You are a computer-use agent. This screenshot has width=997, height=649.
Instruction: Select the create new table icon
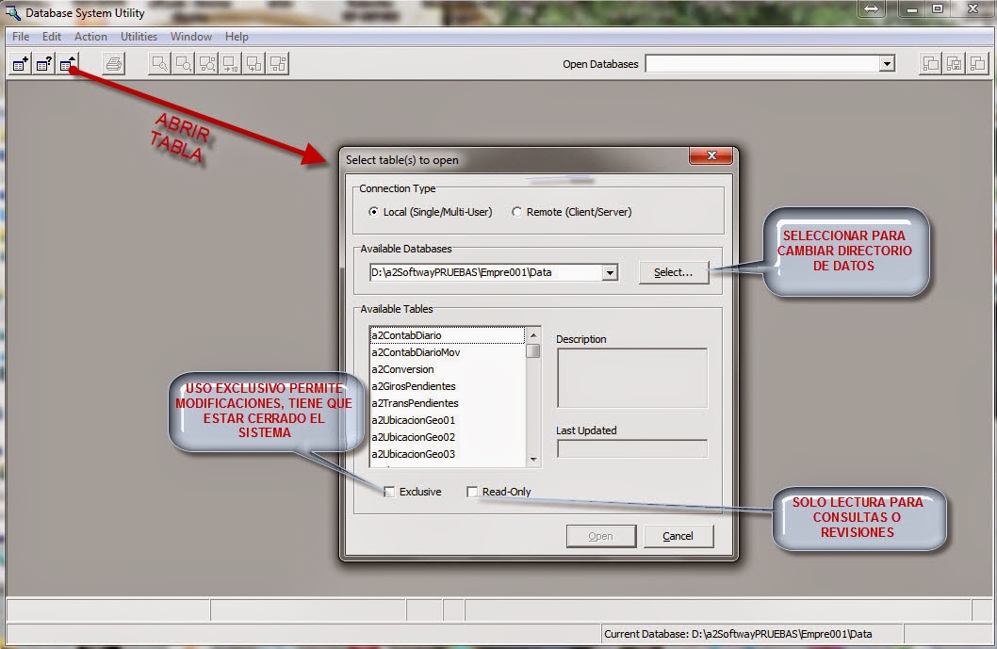coord(20,63)
